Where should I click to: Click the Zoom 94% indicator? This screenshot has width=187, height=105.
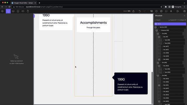(127, 11)
